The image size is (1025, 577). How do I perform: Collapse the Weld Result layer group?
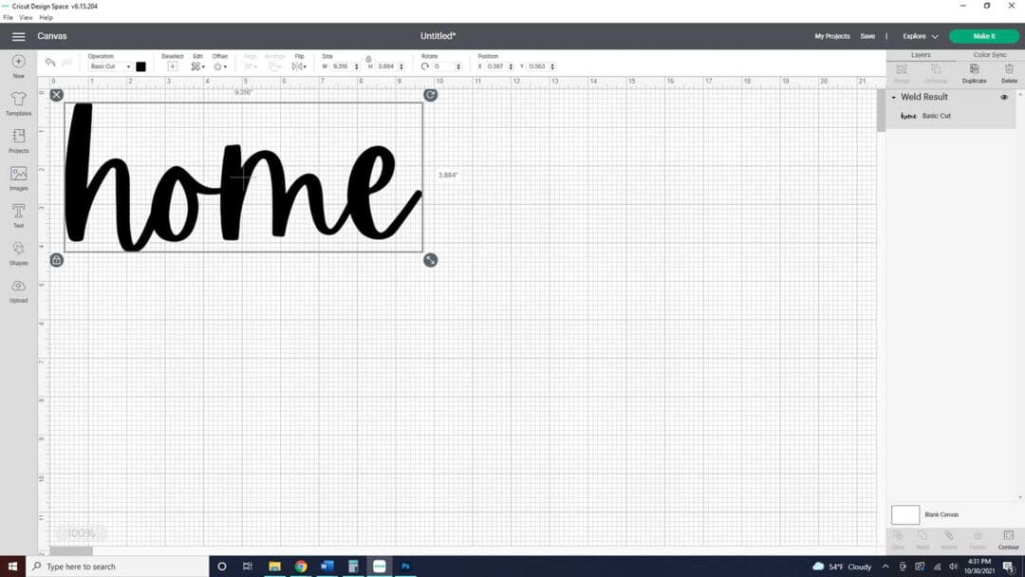pyautogui.click(x=893, y=98)
